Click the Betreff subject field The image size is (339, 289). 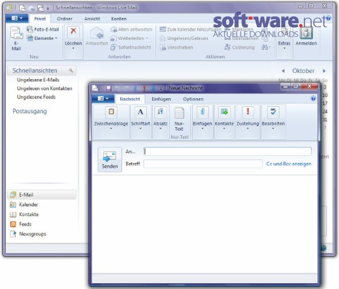coord(203,164)
